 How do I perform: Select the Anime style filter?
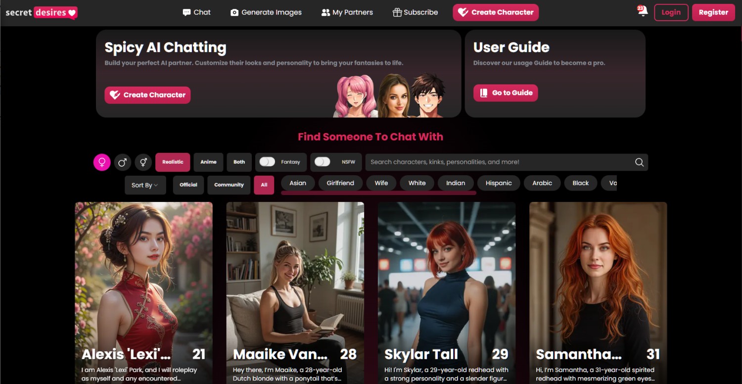pos(208,162)
